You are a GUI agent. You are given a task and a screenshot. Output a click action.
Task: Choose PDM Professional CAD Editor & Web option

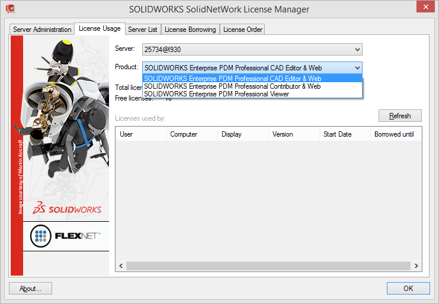coord(252,79)
